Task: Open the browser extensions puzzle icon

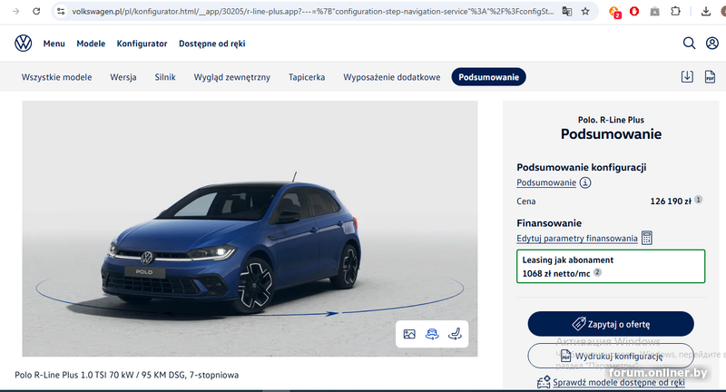Action: 675,11
